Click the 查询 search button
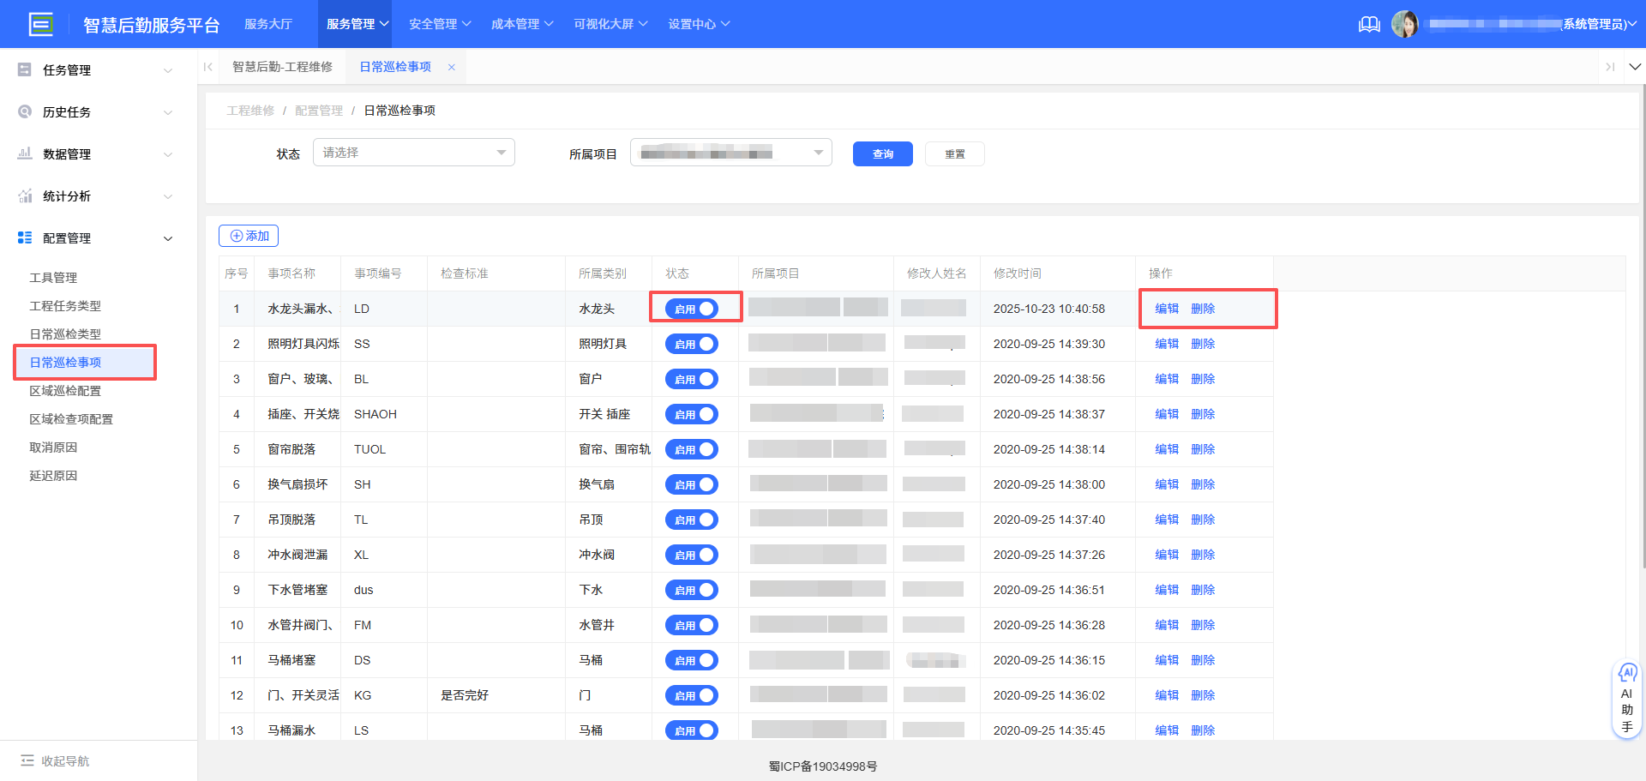The image size is (1646, 781). click(x=882, y=153)
